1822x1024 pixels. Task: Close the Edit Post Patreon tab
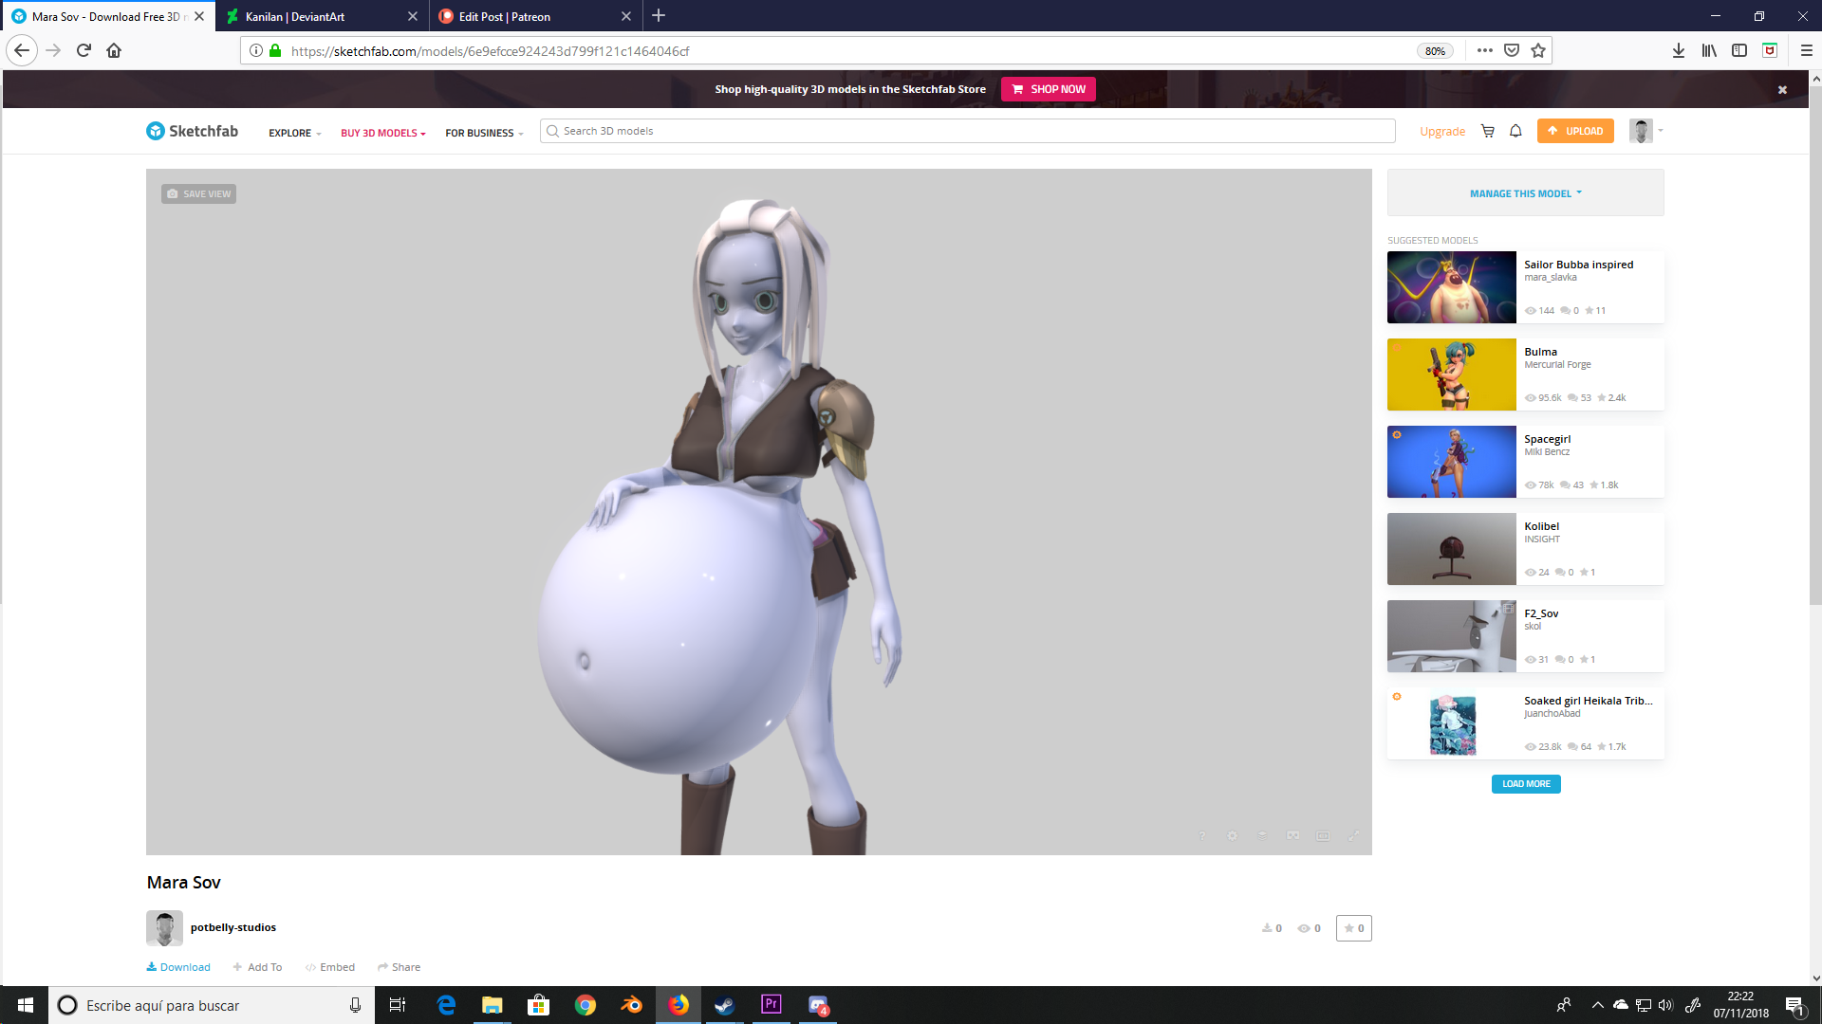point(626,16)
